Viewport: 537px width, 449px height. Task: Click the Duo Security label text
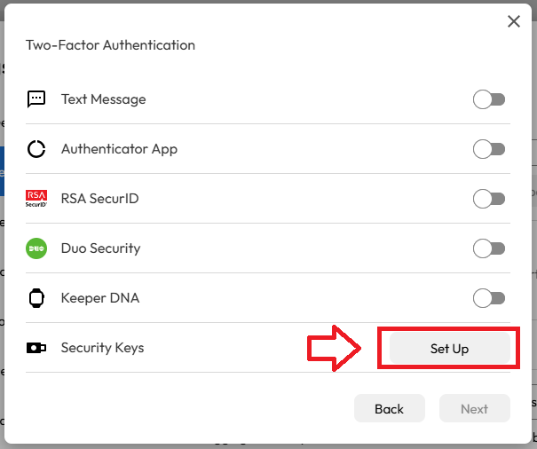point(100,248)
